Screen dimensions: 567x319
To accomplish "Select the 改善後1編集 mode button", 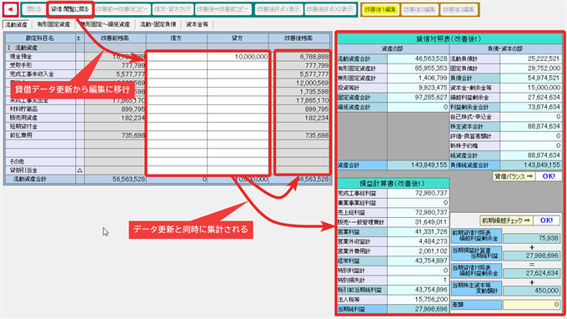I will click(379, 10).
